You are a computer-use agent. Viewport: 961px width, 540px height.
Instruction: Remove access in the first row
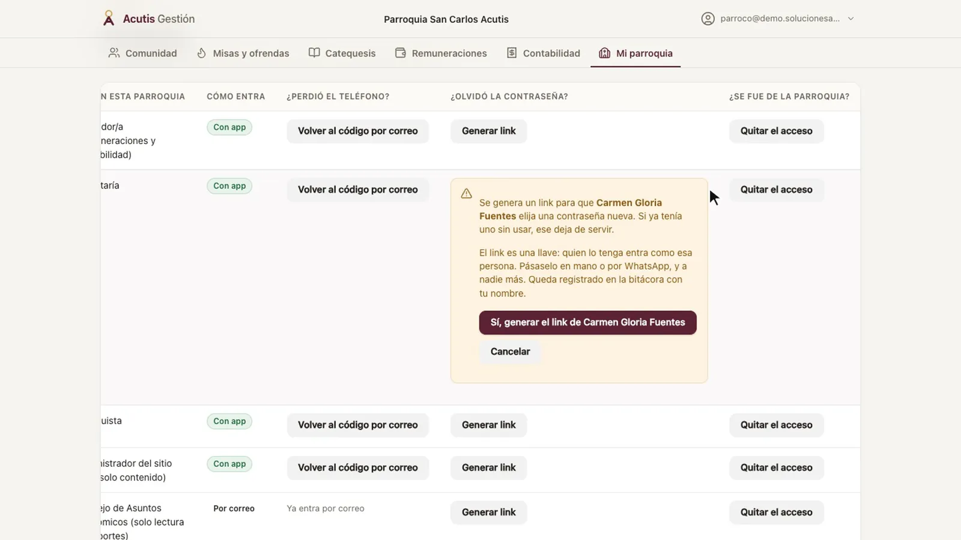[777, 131]
